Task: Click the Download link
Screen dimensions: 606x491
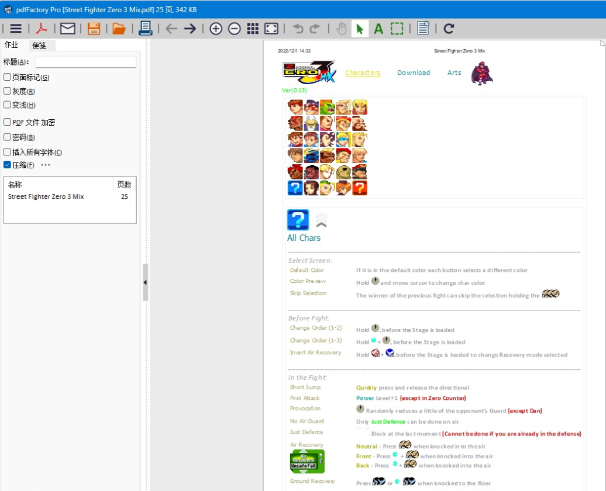Action: pos(414,72)
